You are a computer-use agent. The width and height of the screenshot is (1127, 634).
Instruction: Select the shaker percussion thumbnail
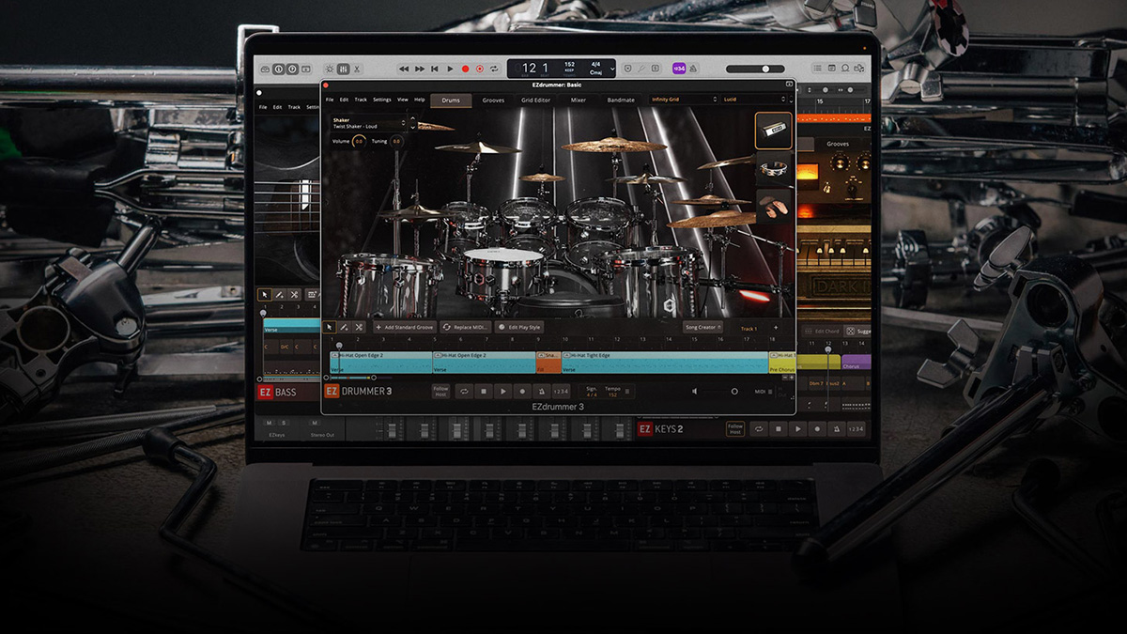tap(774, 131)
